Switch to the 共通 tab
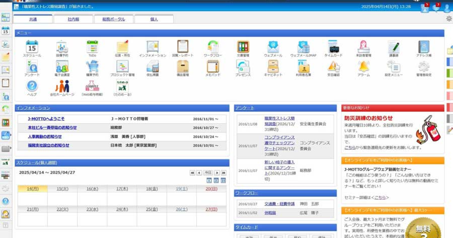This screenshot has width=453, height=238. pyautogui.click(x=33, y=19)
